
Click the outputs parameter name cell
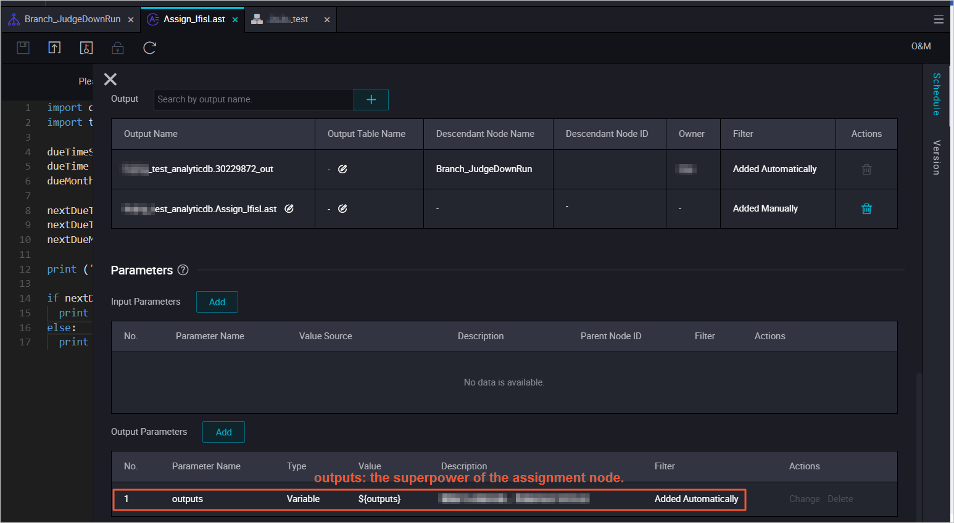coord(188,499)
